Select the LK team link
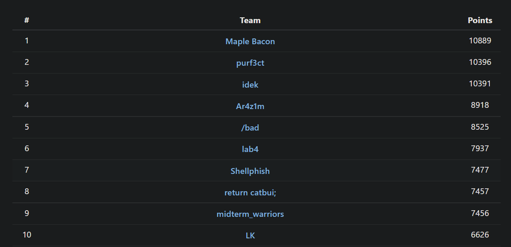The height and width of the screenshot is (247, 511). coord(250,235)
